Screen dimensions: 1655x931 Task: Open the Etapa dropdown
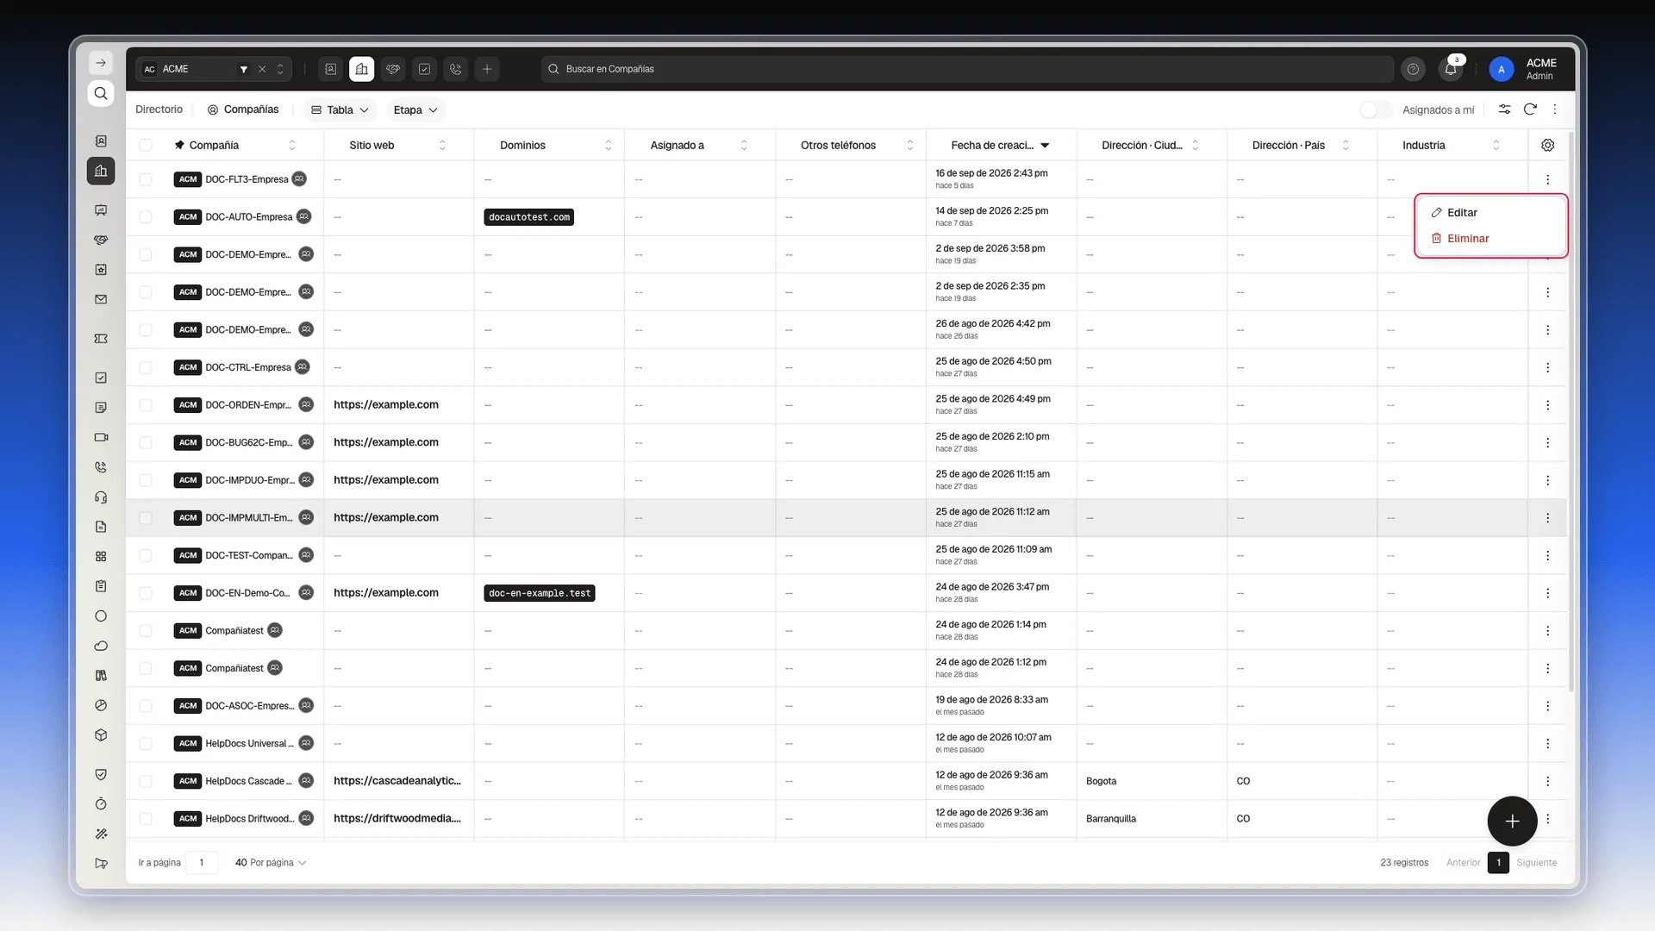415,110
